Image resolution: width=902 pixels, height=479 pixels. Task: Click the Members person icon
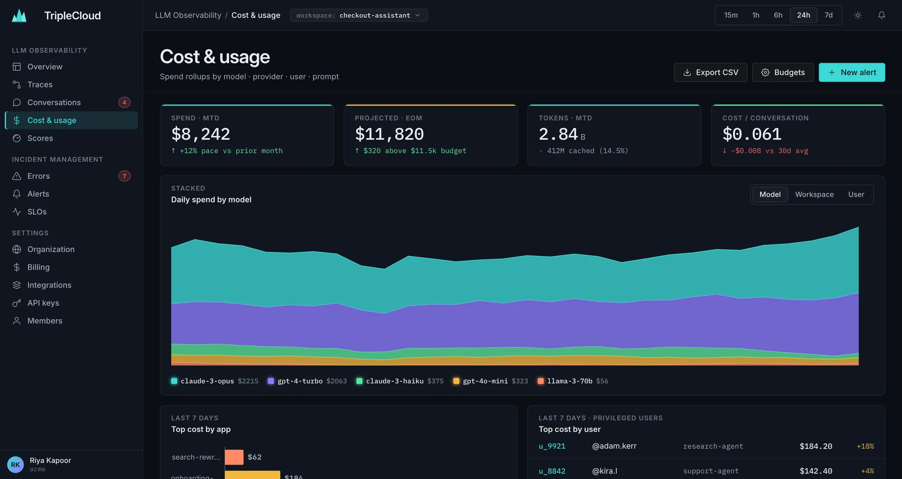17,320
